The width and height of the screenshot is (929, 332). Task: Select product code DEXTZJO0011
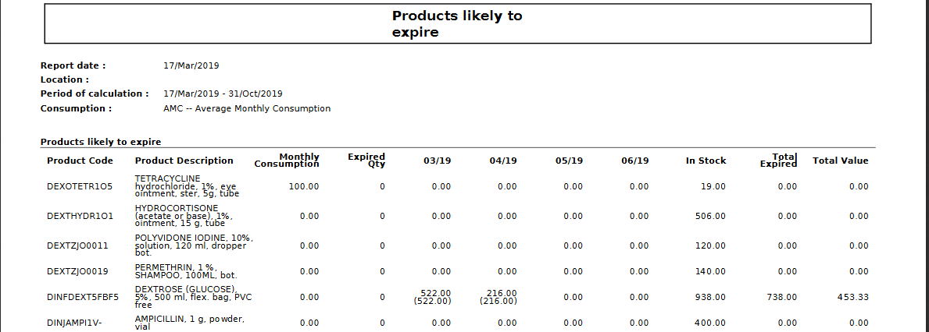77,245
